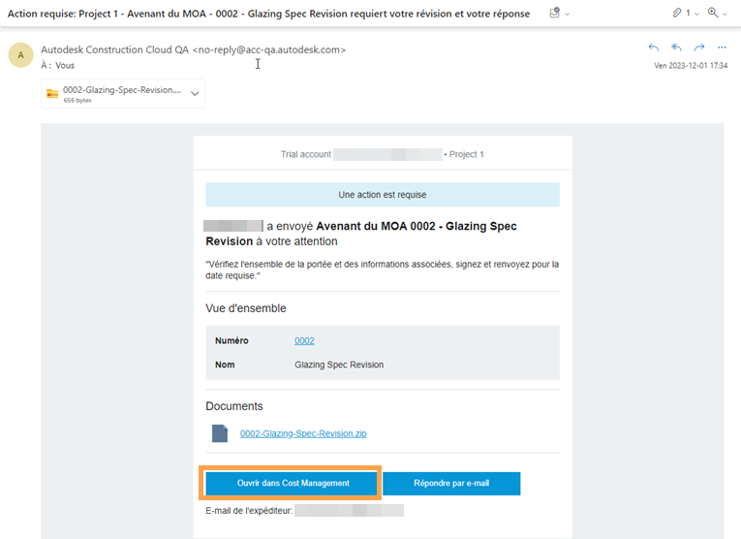
Task: Click the Forward arrow icon
Action: tap(699, 48)
